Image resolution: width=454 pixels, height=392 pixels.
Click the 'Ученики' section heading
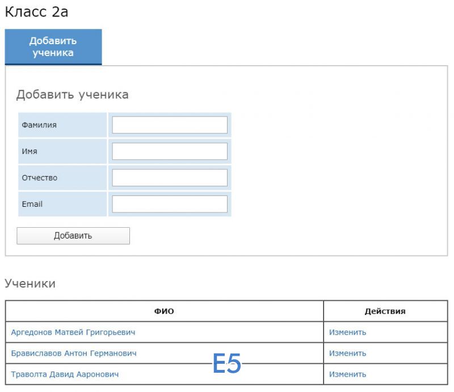(30, 284)
